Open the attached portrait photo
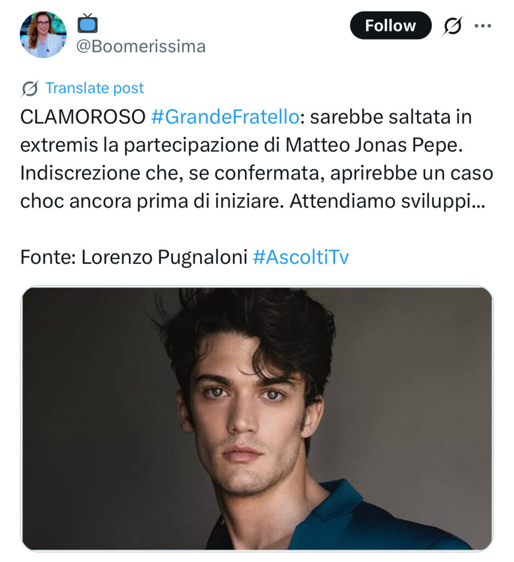The image size is (514, 562). click(257, 418)
